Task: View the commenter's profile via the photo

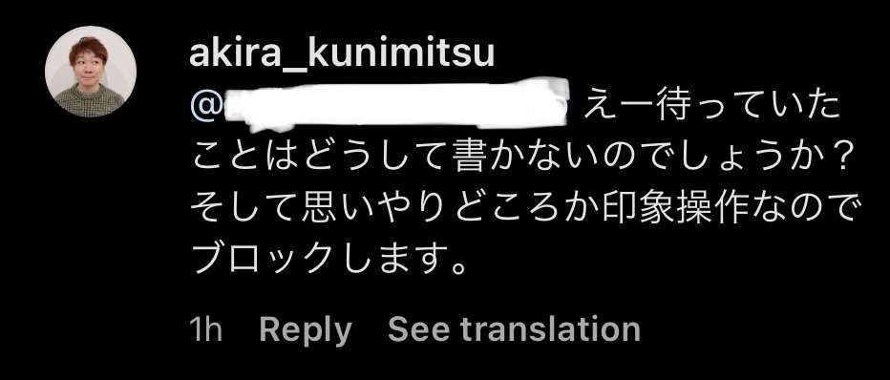Action: tap(91, 72)
